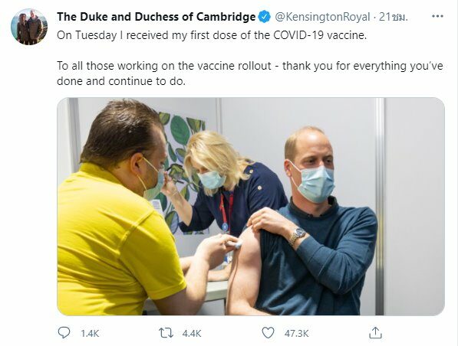Viewport: 458px width, 346px height.
Task: Open the three-dot more options menu
Action: pyautogui.click(x=437, y=17)
